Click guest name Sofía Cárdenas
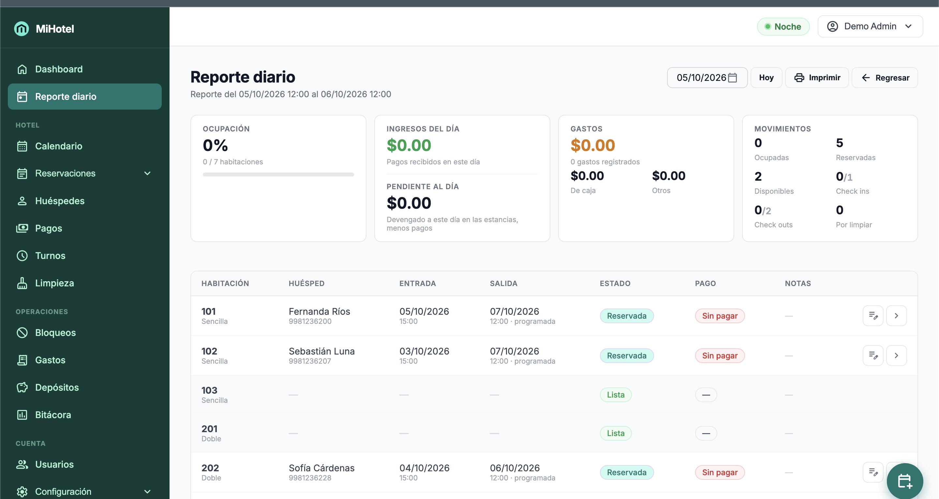Viewport: 939px width, 499px height. point(321,468)
